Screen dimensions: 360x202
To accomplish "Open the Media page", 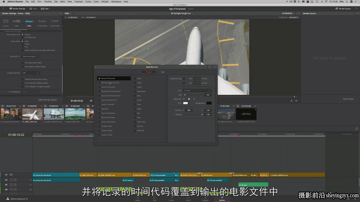I will tap(138, 199).
